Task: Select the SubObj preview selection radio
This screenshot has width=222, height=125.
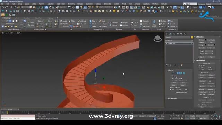Action: point(176,90)
